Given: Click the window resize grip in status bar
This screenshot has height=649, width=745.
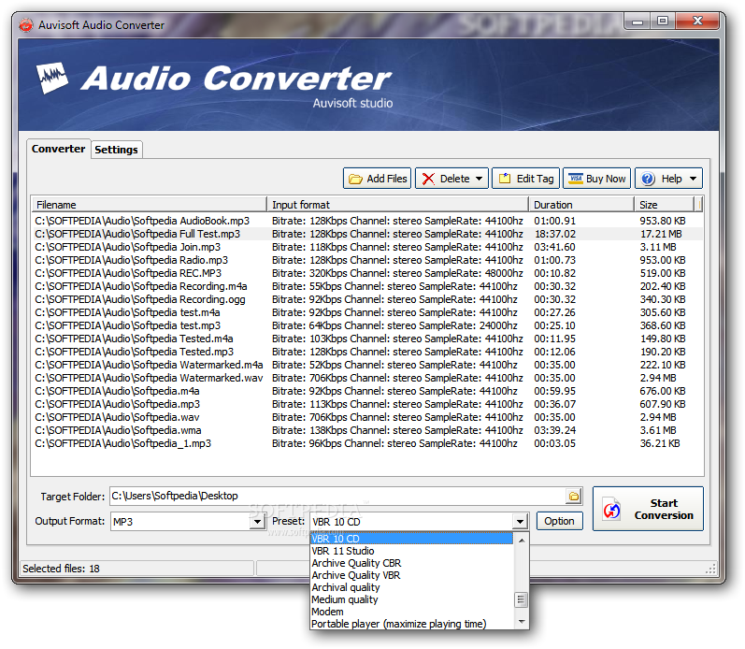Looking at the screenshot, I should click(710, 569).
